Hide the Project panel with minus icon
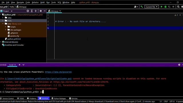Image resolution: width=183 pixels, height=103 pixels. click(45, 11)
